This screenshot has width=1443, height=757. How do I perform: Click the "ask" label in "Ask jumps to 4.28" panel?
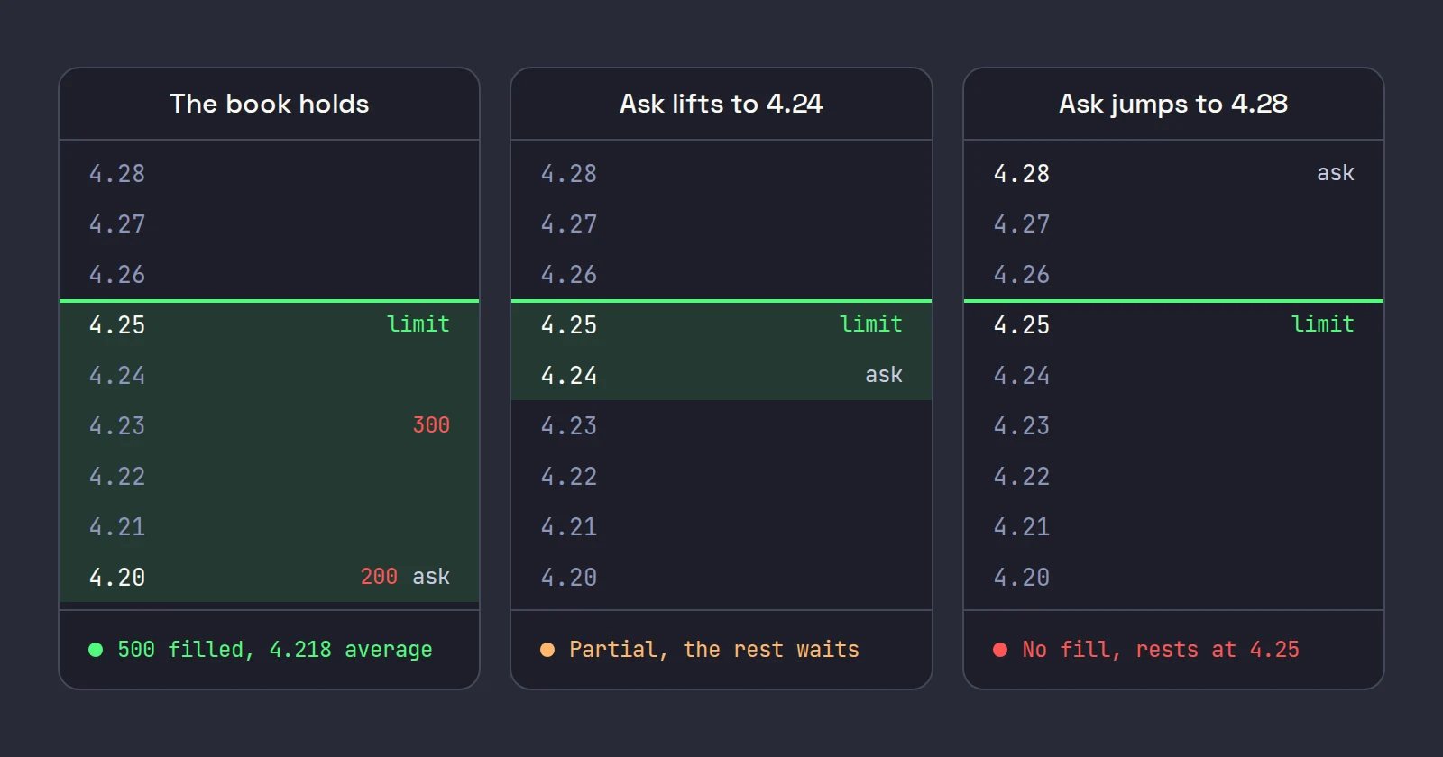(1336, 173)
